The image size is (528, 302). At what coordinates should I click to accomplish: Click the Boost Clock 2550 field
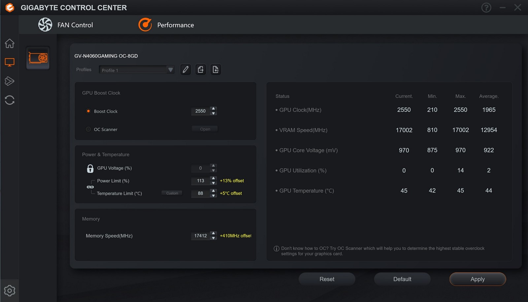coord(200,111)
